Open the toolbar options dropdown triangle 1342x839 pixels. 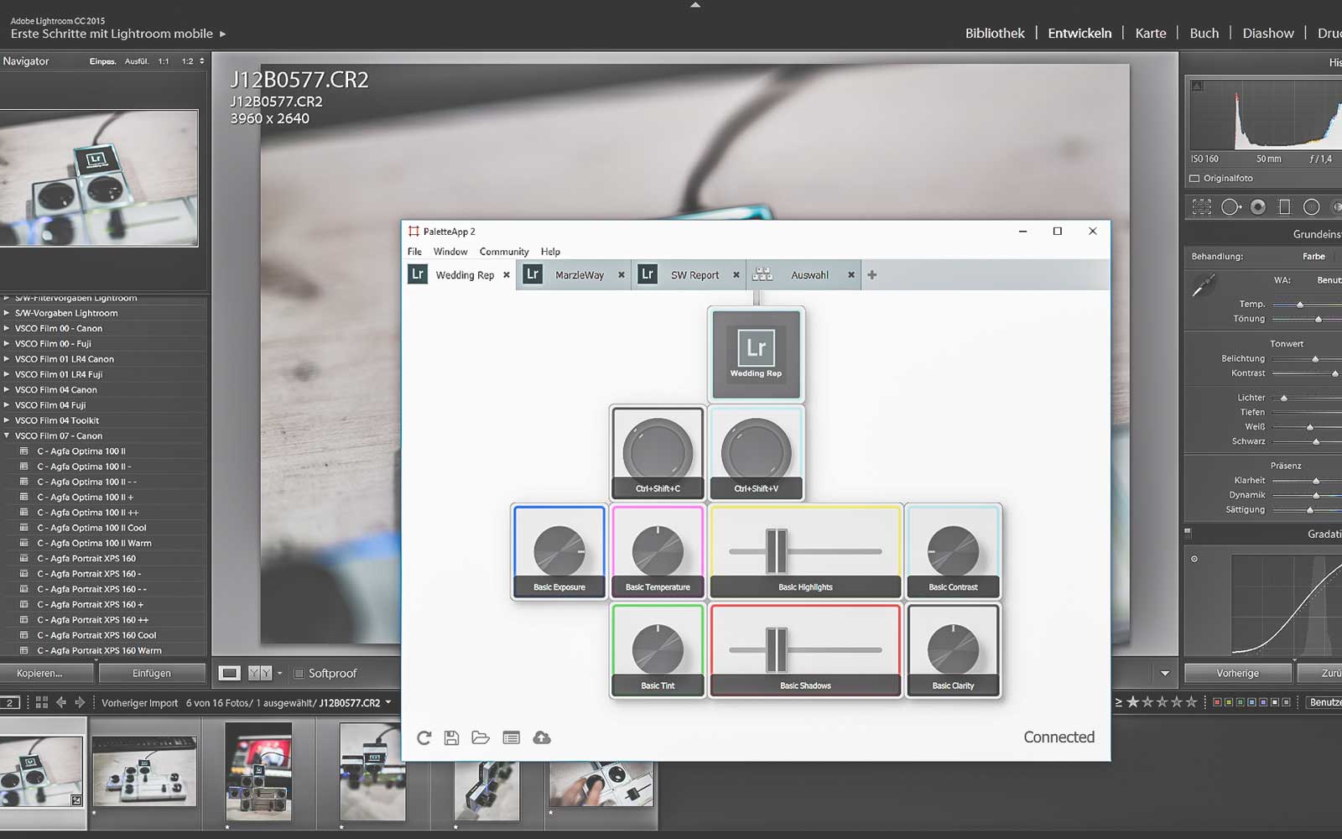(1164, 673)
